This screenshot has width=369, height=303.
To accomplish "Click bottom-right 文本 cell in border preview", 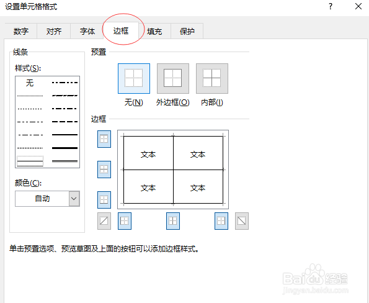I will pos(198,188).
